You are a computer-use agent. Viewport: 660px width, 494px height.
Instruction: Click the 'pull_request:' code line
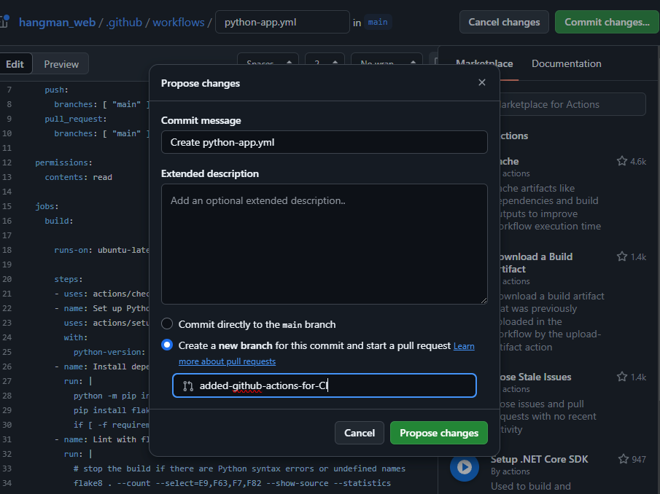pos(76,119)
